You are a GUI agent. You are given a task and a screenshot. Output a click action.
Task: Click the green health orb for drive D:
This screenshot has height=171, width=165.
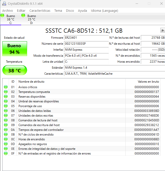click(x=23, y=15)
